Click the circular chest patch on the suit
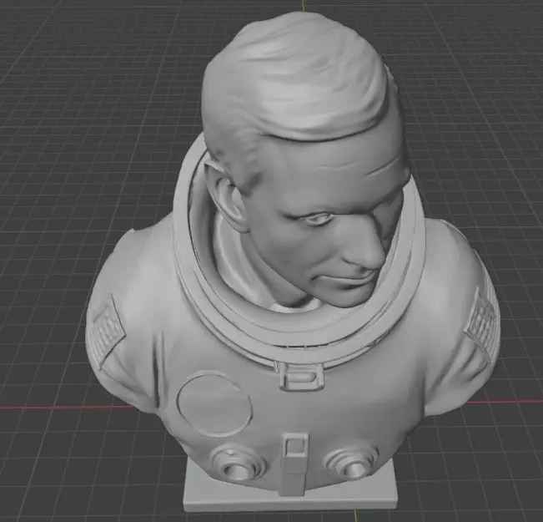 (214, 403)
